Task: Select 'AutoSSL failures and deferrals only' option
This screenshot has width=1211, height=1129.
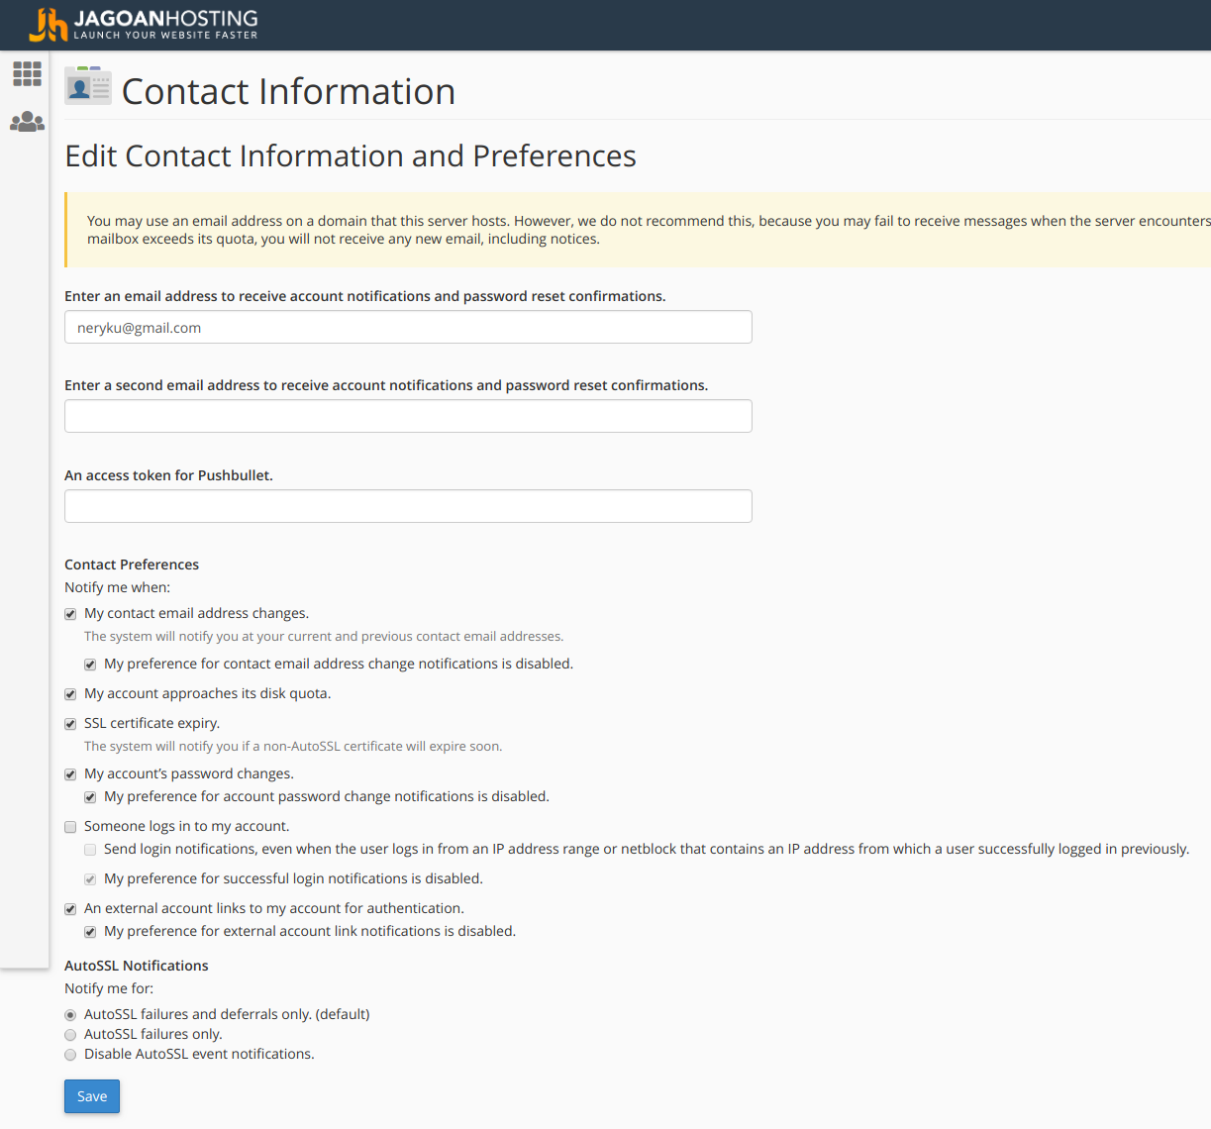Action: tap(70, 1015)
